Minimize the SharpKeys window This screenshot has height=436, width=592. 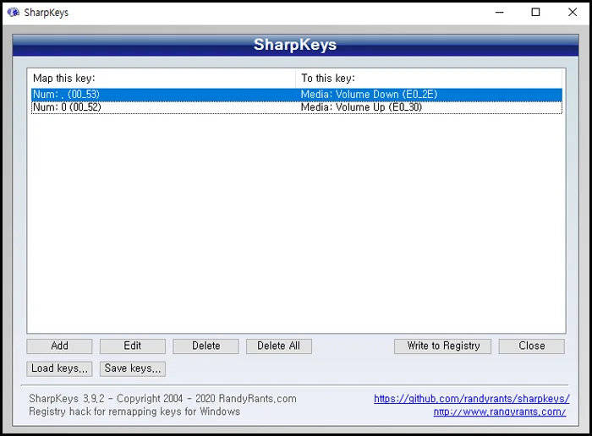[x=500, y=13]
